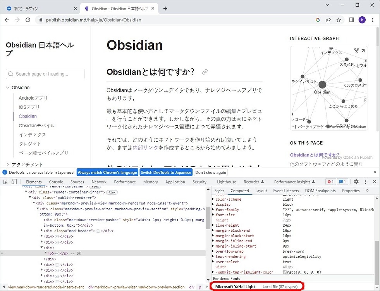Click the red error count badge
Screen dimensions: 380x291
[330, 182]
